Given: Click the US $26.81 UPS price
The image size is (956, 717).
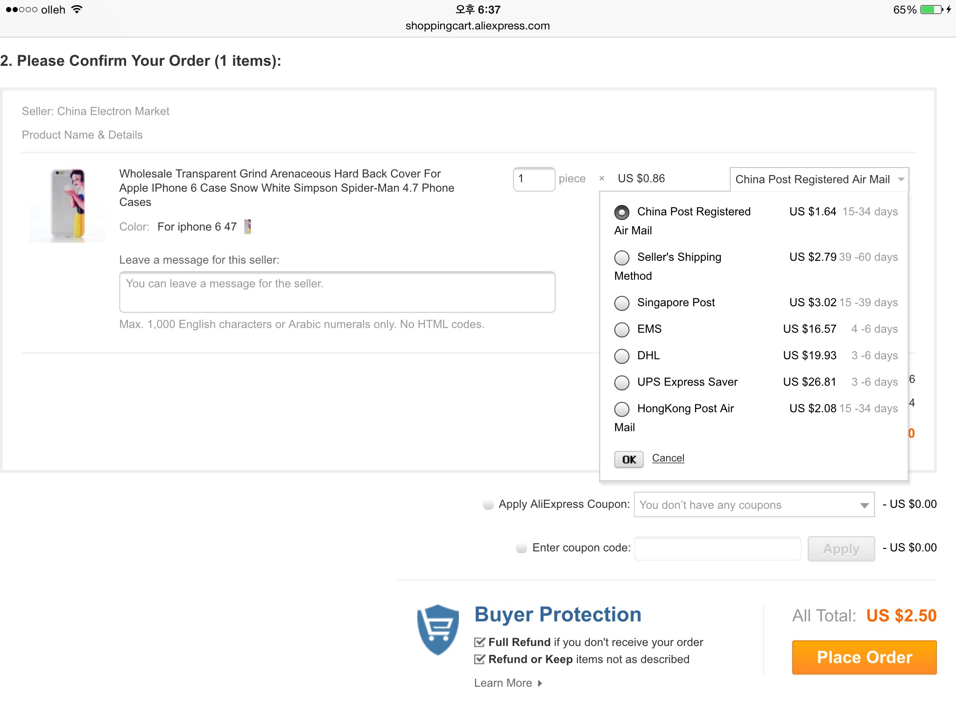Looking at the screenshot, I should pyautogui.click(x=809, y=382).
